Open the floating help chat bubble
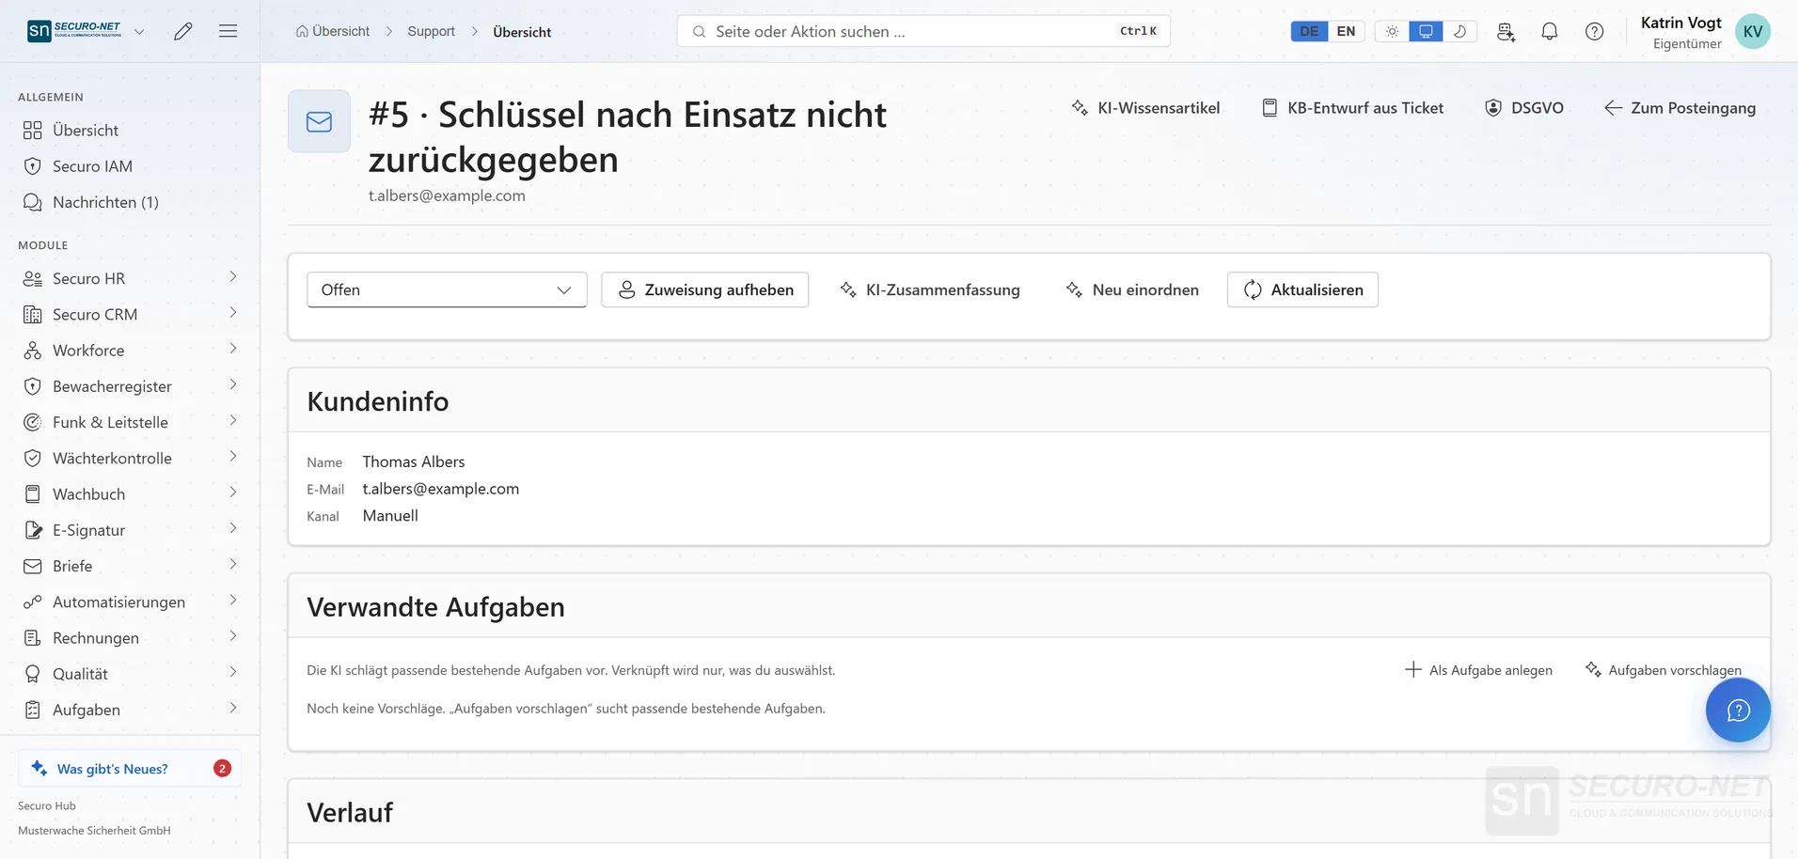1798x859 pixels. 1738,711
